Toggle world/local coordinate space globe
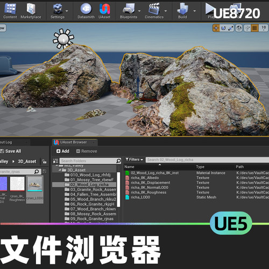Screen dimensions: 269x269 click(x=239, y=28)
